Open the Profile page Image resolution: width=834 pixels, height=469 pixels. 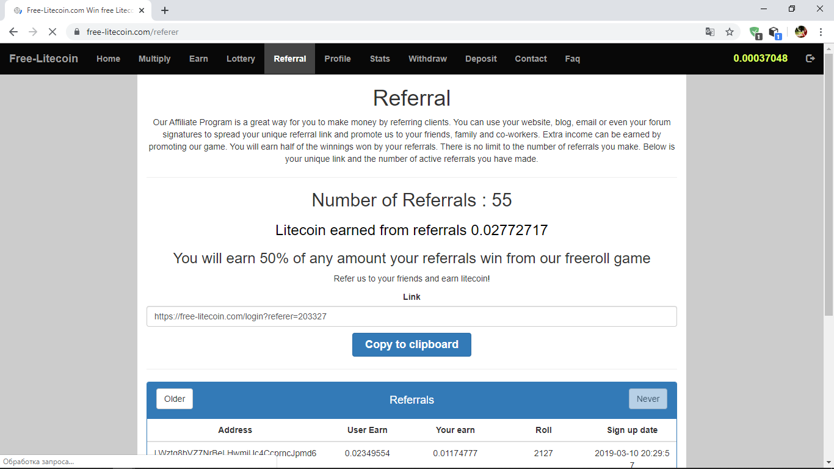point(338,59)
